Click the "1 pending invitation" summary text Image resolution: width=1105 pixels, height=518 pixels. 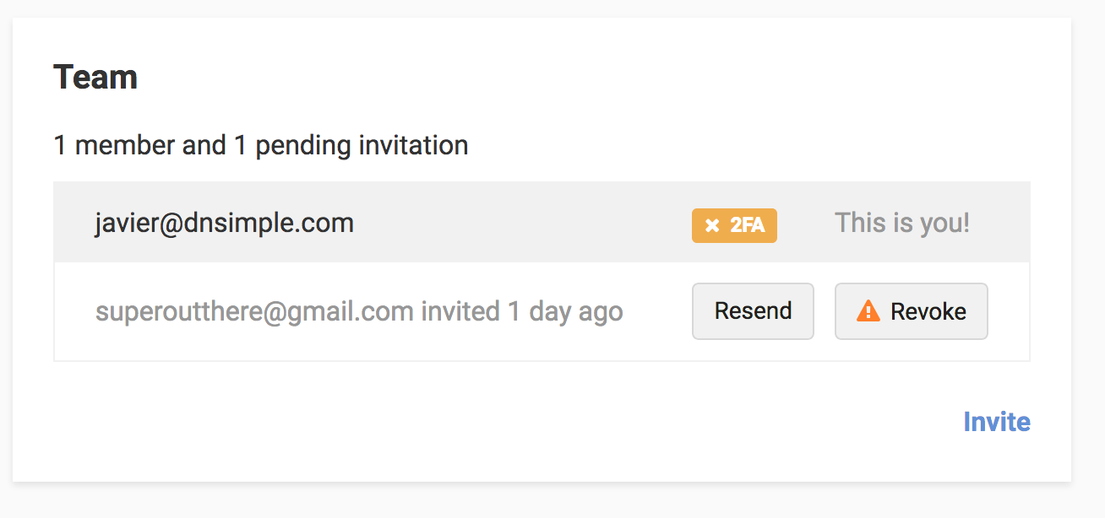click(351, 145)
